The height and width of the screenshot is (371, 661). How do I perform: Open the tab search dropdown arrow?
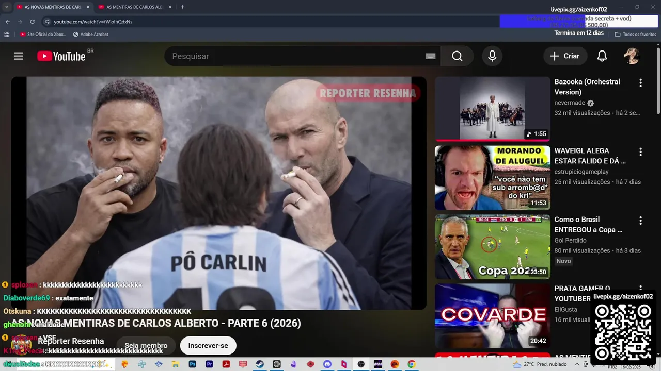point(7,7)
